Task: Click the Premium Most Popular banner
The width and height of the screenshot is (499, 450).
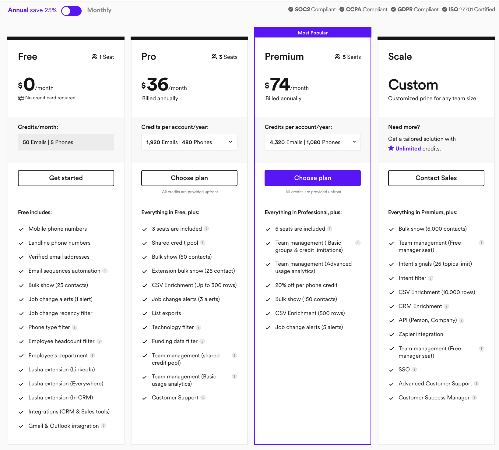Action: (312, 32)
